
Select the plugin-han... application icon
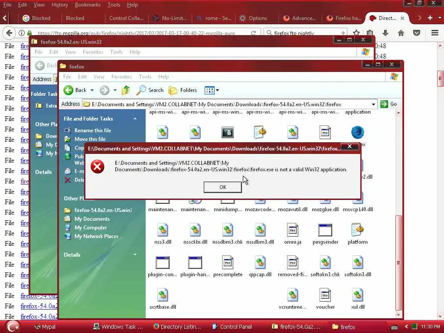(x=195, y=262)
